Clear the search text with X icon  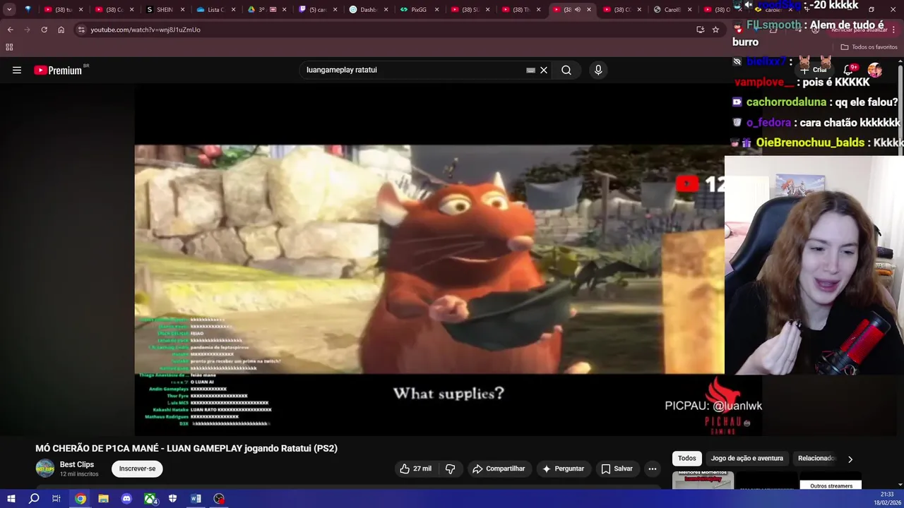pos(544,70)
